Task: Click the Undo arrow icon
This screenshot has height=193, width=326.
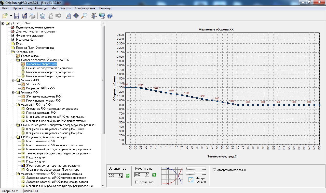Action: pos(58,16)
